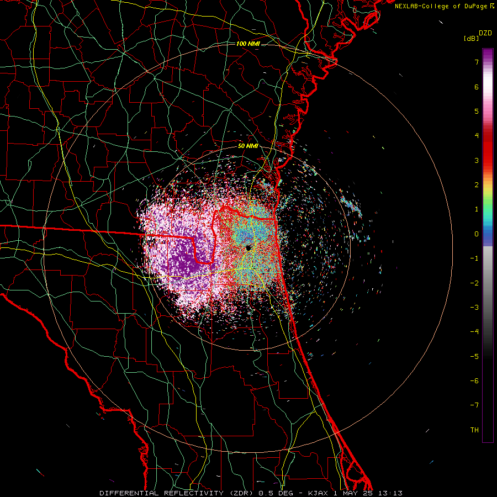The image size is (497, 497).
Task: Click the KJAX station identifier
Action: tap(318, 493)
